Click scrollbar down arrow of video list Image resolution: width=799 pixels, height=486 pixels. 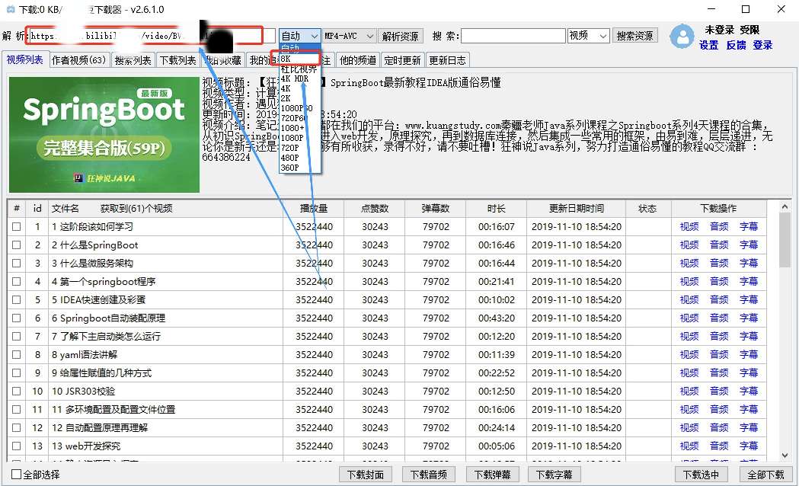click(x=785, y=455)
